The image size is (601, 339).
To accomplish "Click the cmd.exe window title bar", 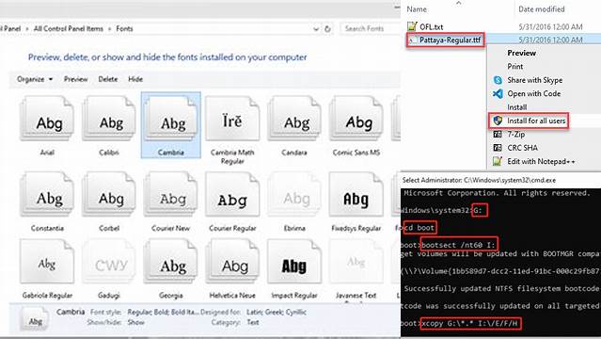I will point(500,180).
